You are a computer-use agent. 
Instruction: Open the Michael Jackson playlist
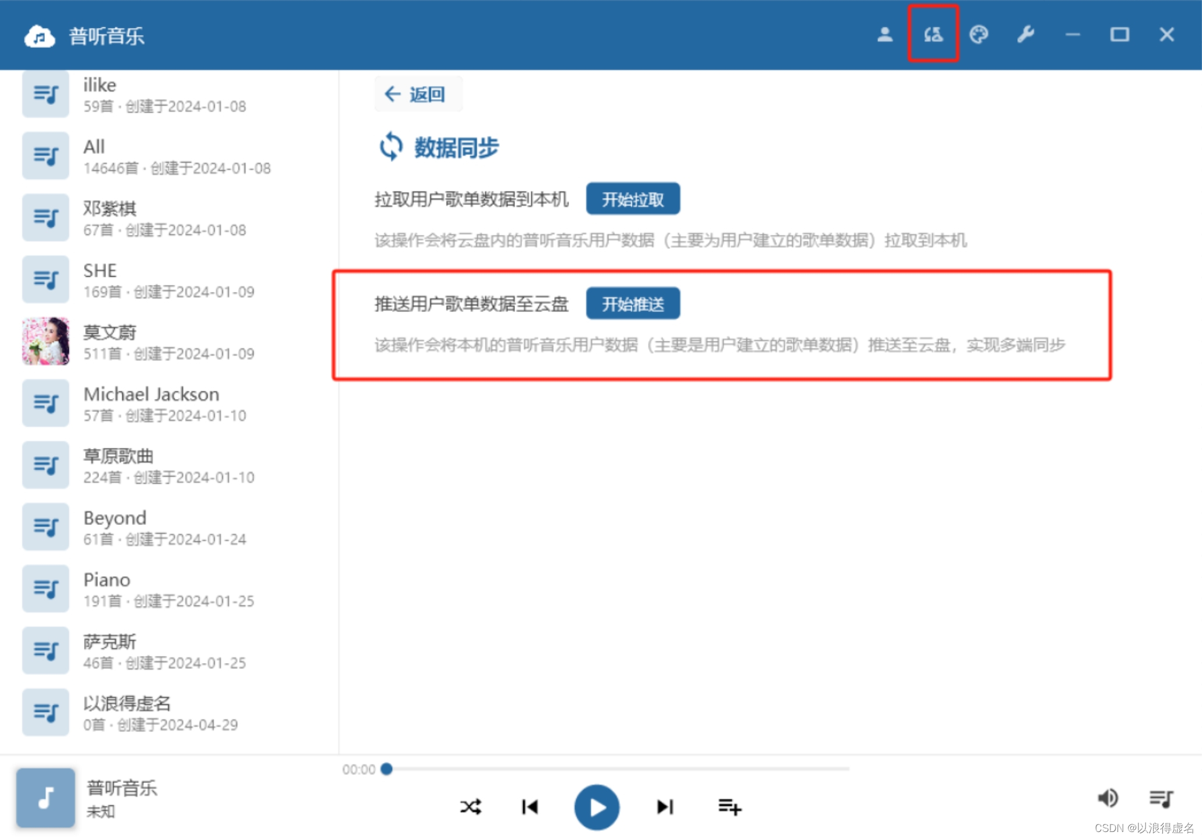(151, 403)
